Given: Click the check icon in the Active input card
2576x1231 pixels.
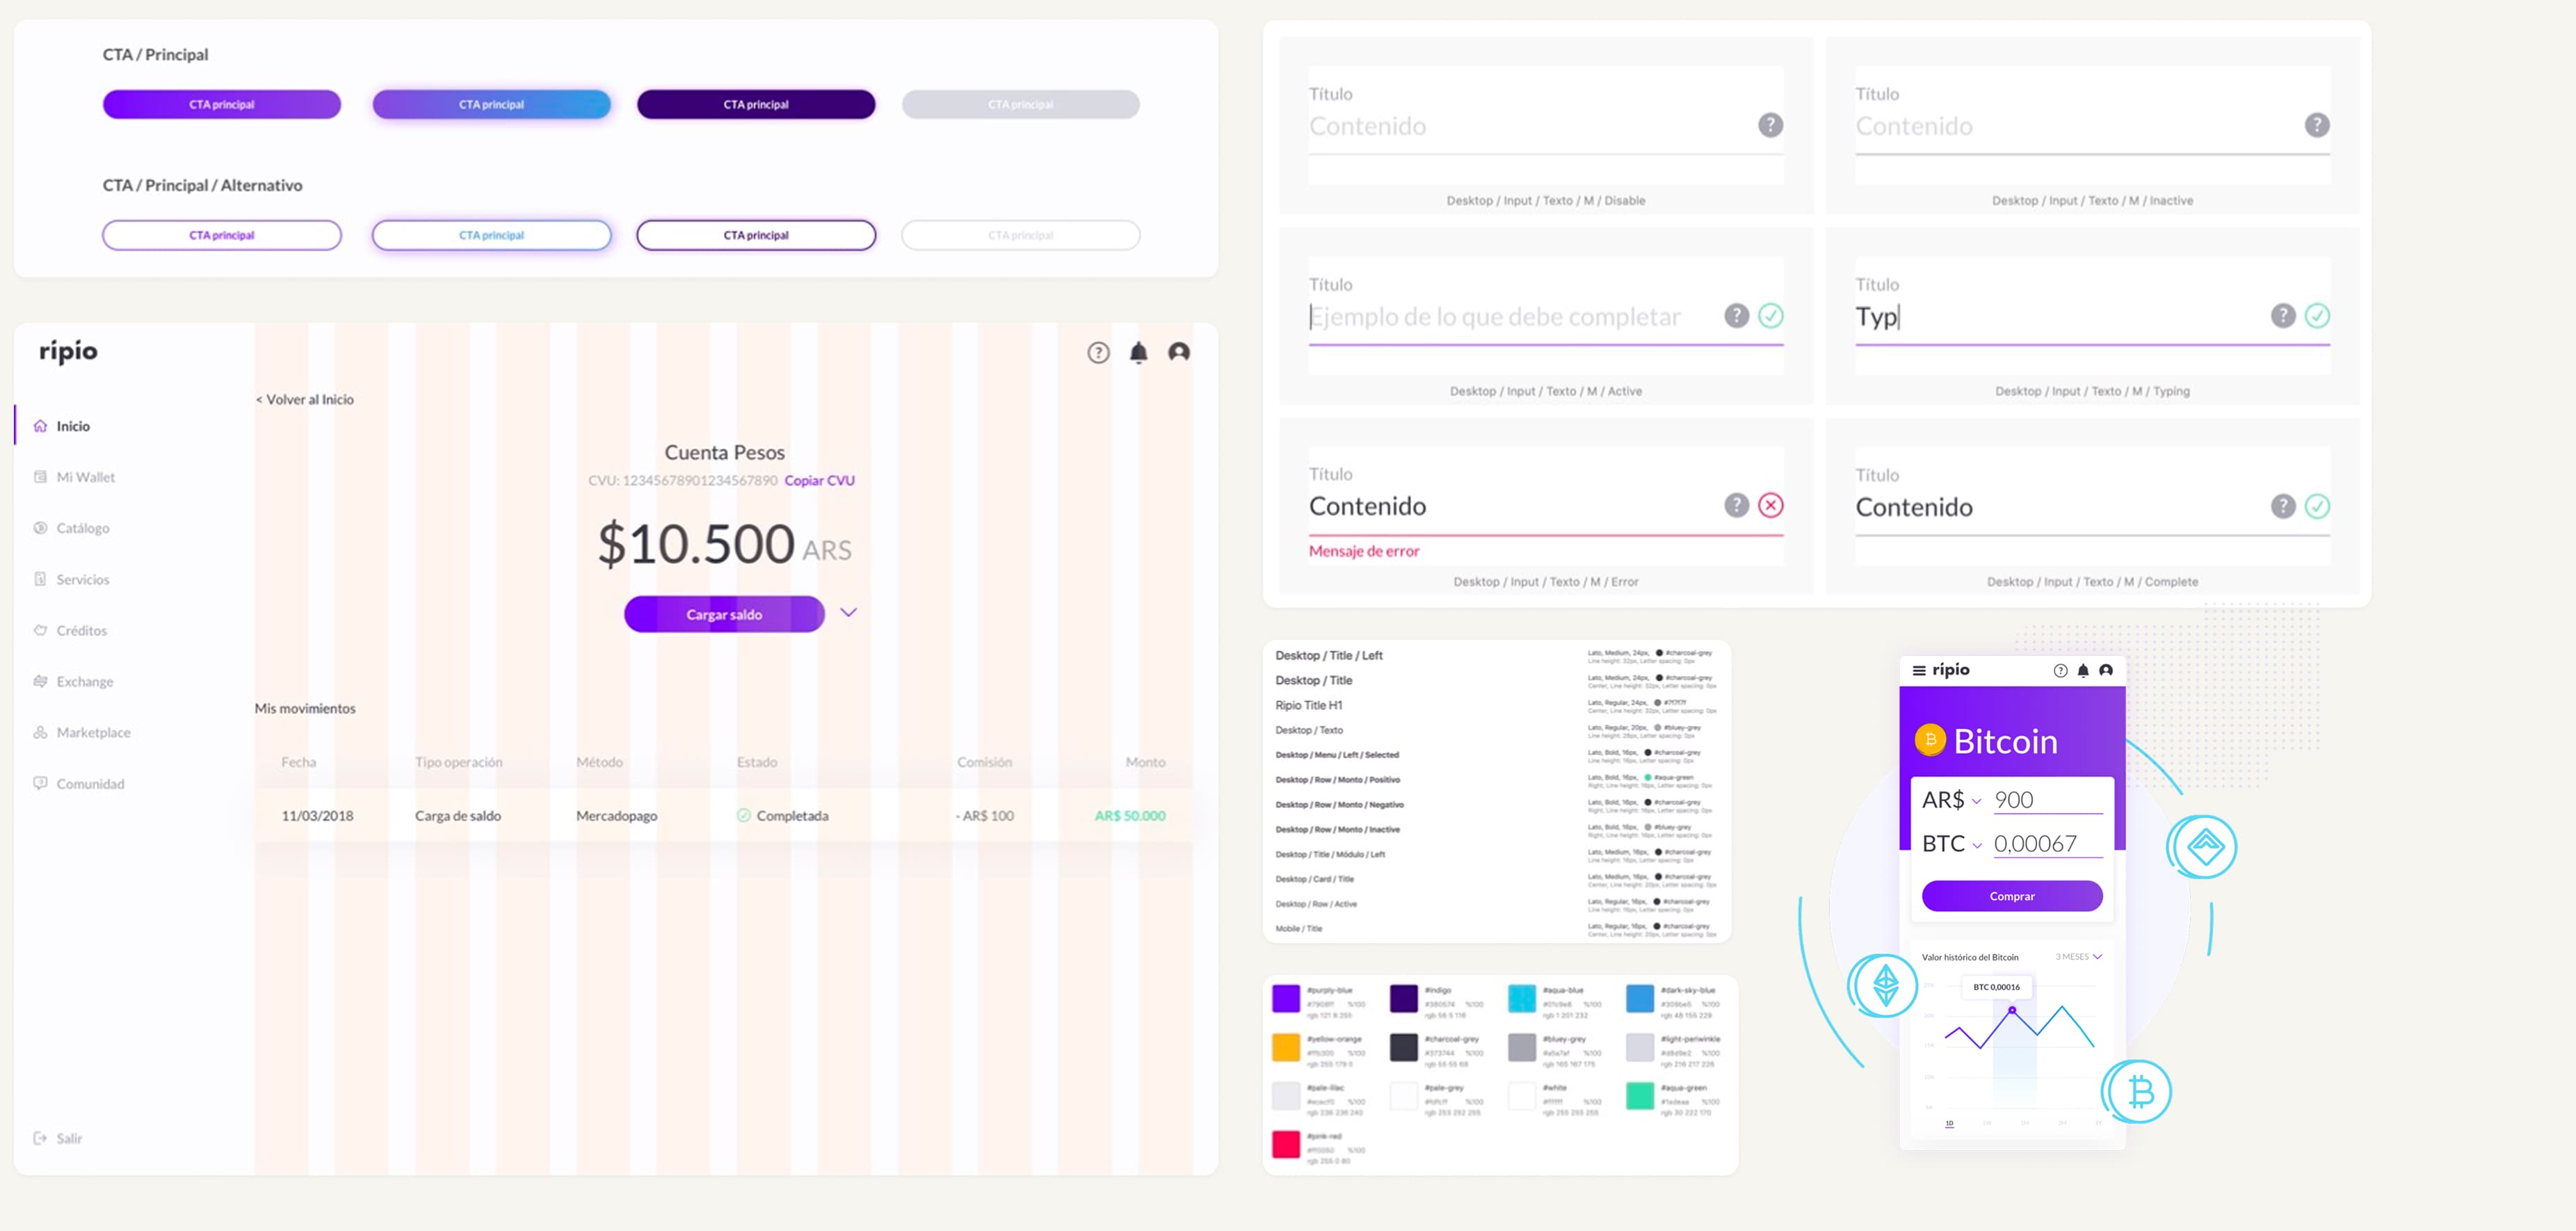Looking at the screenshot, I should (1770, 316).
